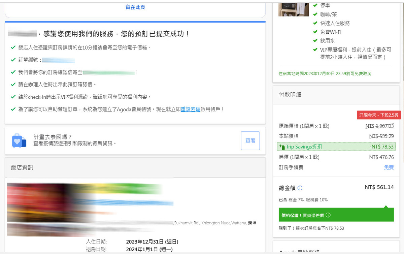Click checkmark beside check-in VIP line
404x254 pixels.
point(13,97)
